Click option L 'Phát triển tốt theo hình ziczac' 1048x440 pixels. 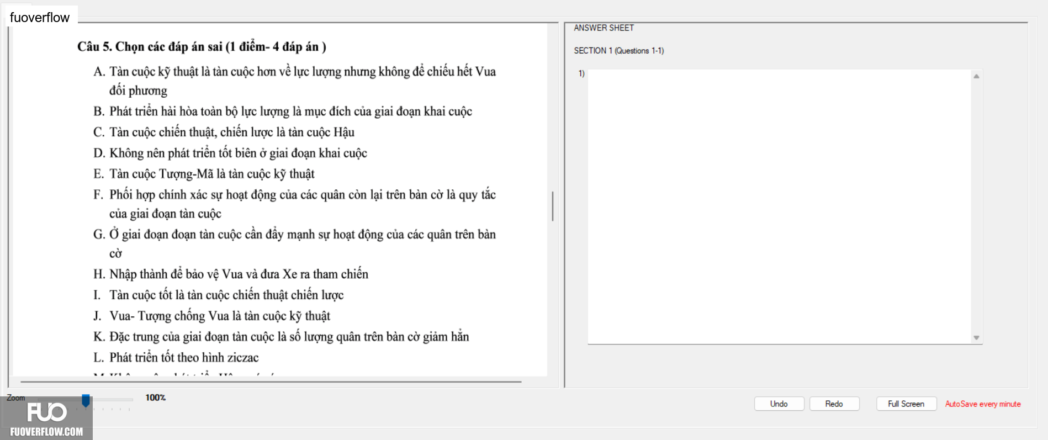click(x=176, y=358)
